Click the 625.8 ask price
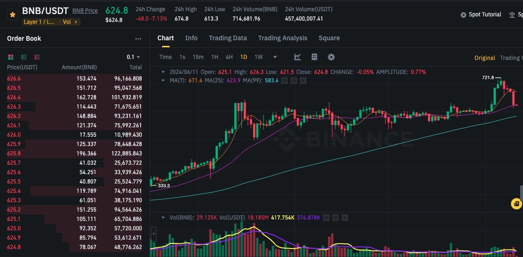The image size is (523, 257). coord(14,154)
